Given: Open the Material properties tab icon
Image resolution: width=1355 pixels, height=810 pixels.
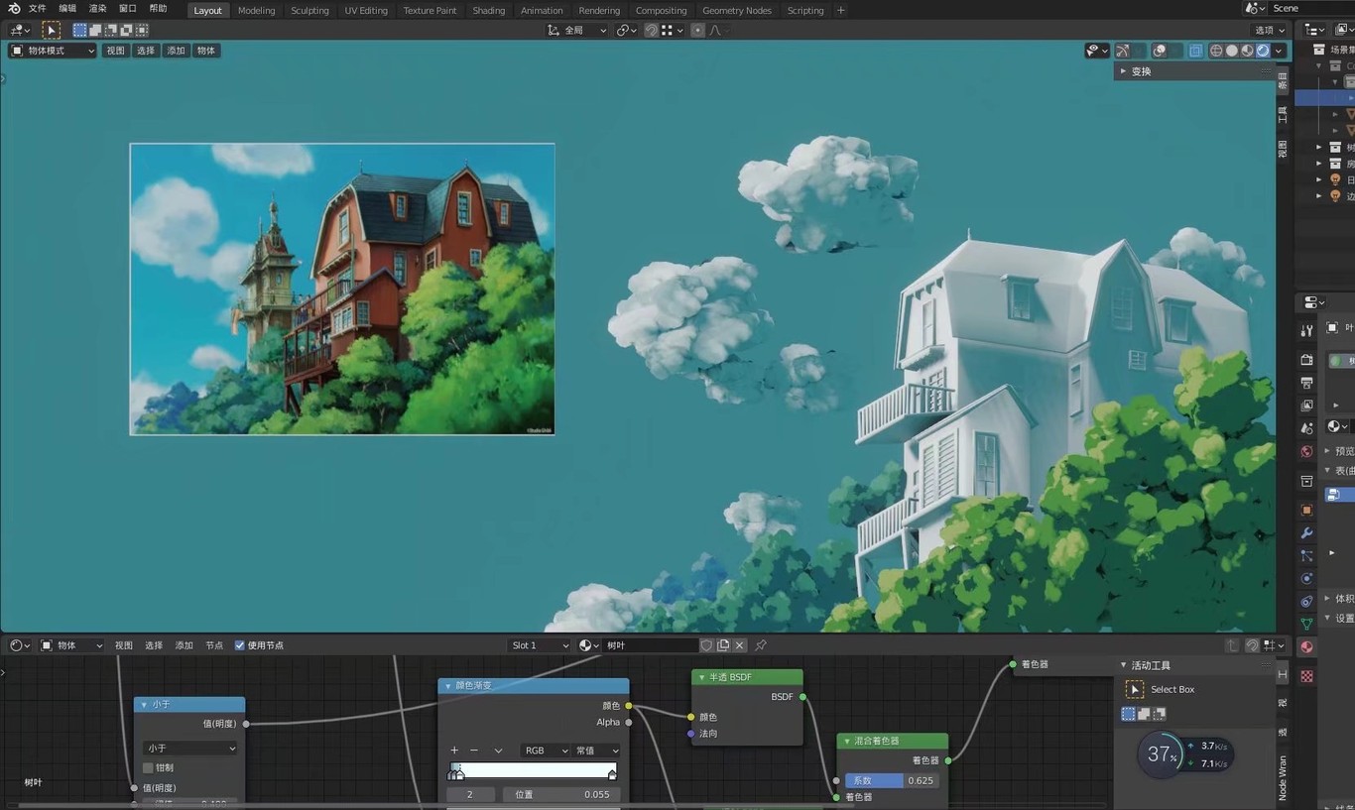Looking at the screenshot, I should (1306, 647).
